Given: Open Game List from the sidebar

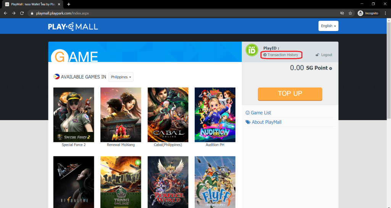Looking at the screenshot, I should (261, 113).
